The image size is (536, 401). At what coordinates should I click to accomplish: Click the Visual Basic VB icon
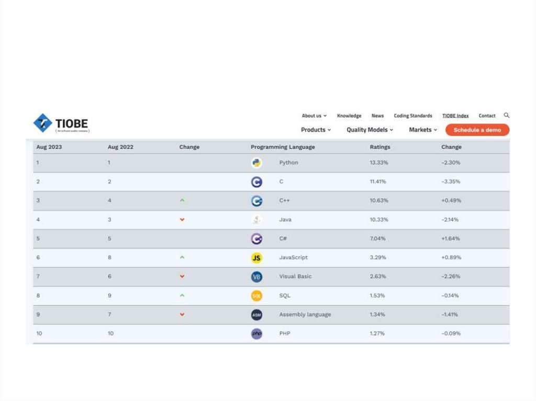tap(256, 277)
